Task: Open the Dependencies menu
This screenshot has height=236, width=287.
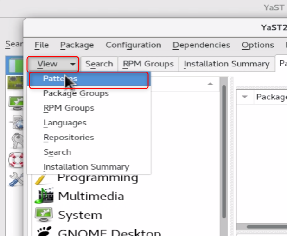Action: coord(201,45)
